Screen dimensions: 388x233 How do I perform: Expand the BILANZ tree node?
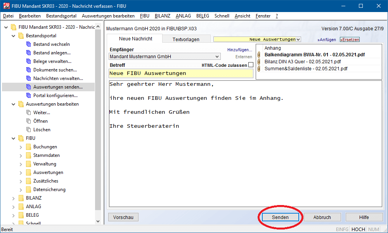(x=14, y=198)
